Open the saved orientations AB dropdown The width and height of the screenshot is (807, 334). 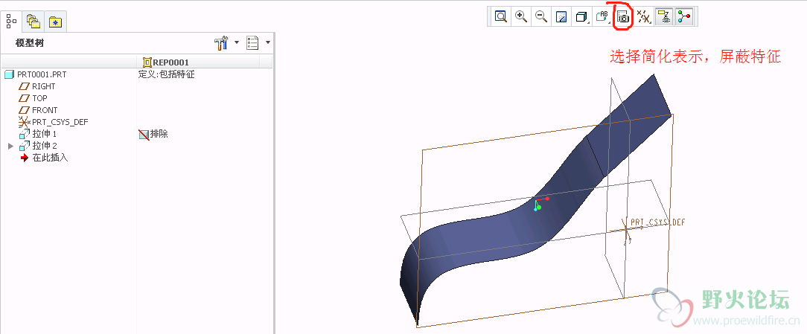click(x=602, y=17)
